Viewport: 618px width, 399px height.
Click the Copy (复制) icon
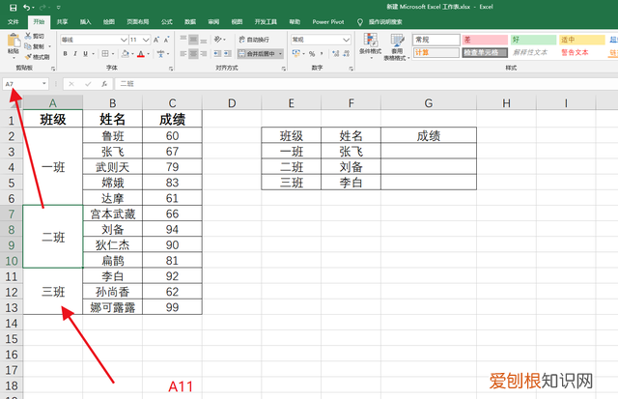(28, 46)
